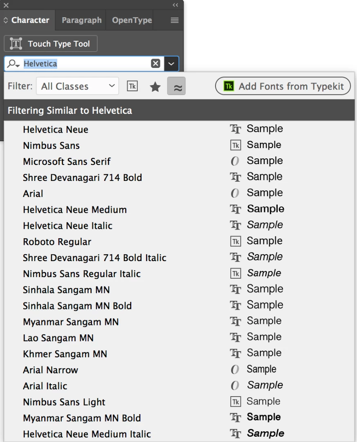Click the TrueType icon beside Myanmar Sangam MN Bold
Viewport: 357px width, 442px height.
click(x=235, y=418)
